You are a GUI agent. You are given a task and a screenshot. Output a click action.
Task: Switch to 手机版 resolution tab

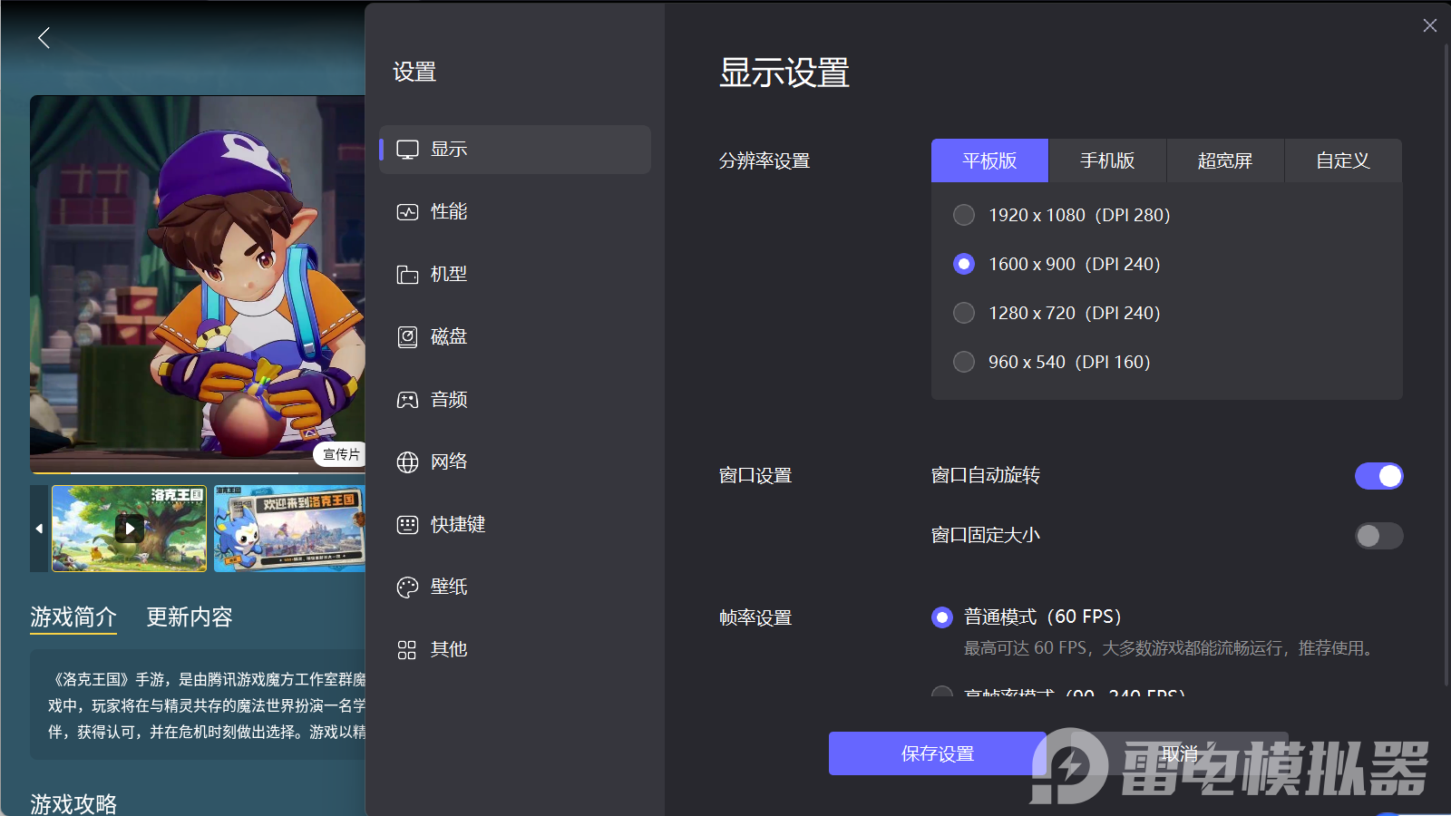point(1107,160)
